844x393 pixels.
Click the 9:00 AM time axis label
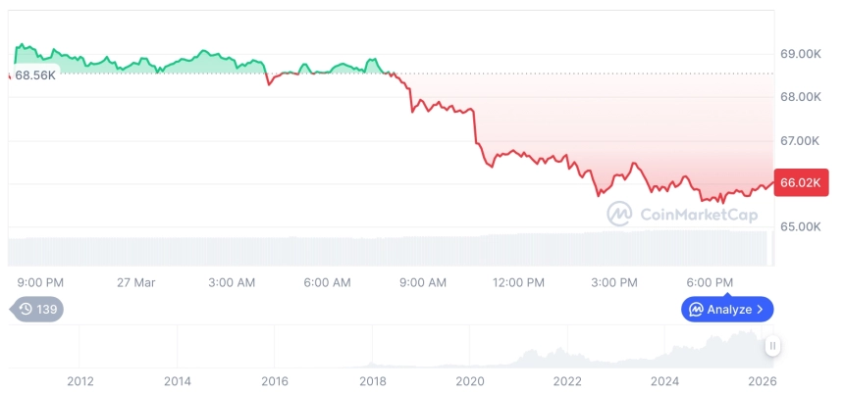click(x=424, y=282)
